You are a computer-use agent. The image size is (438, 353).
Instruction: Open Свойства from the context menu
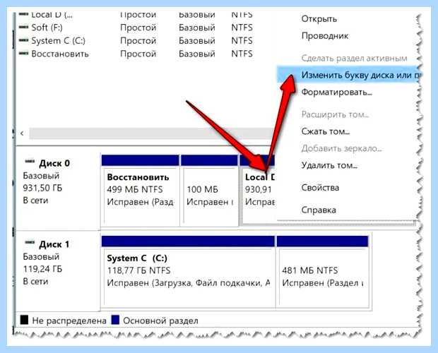pyautogui.click(x=320, y=188)
